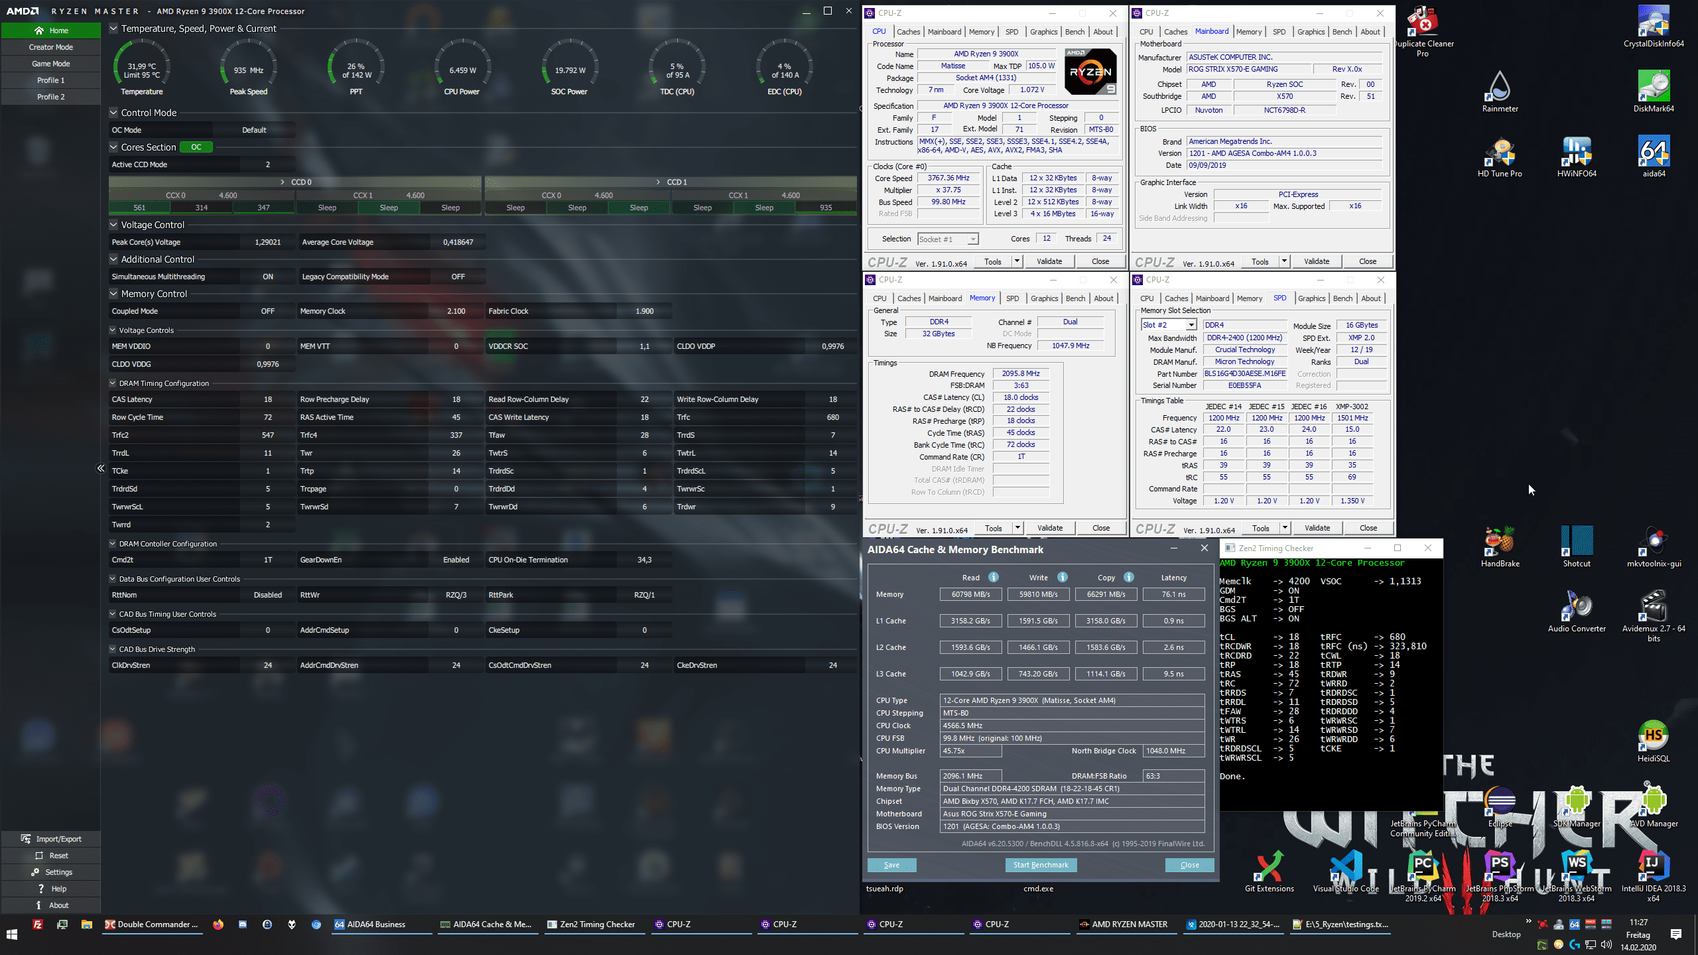Image resolution: width=1698 pixels, height=955 pixels.
Task: Open the Windows Start menu
Action: click(12, 934)
